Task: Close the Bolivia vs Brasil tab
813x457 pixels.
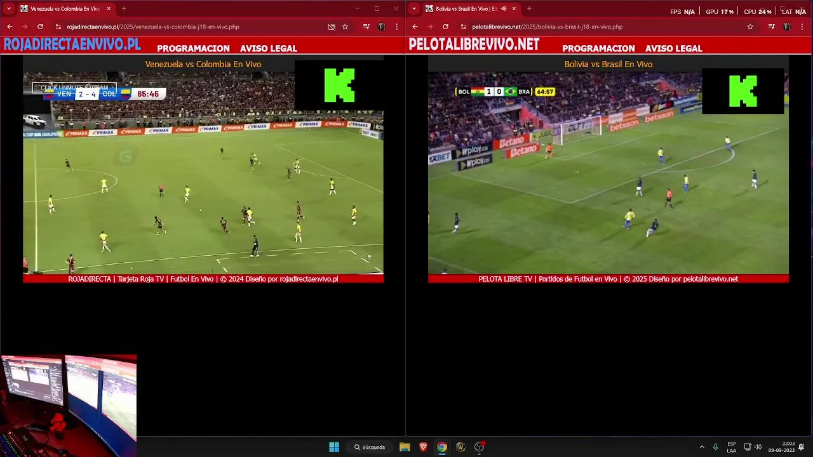Action: [x=514, y=9]
